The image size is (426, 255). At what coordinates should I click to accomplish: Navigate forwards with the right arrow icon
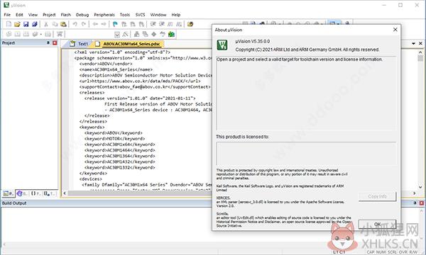[x=104, y=24]
